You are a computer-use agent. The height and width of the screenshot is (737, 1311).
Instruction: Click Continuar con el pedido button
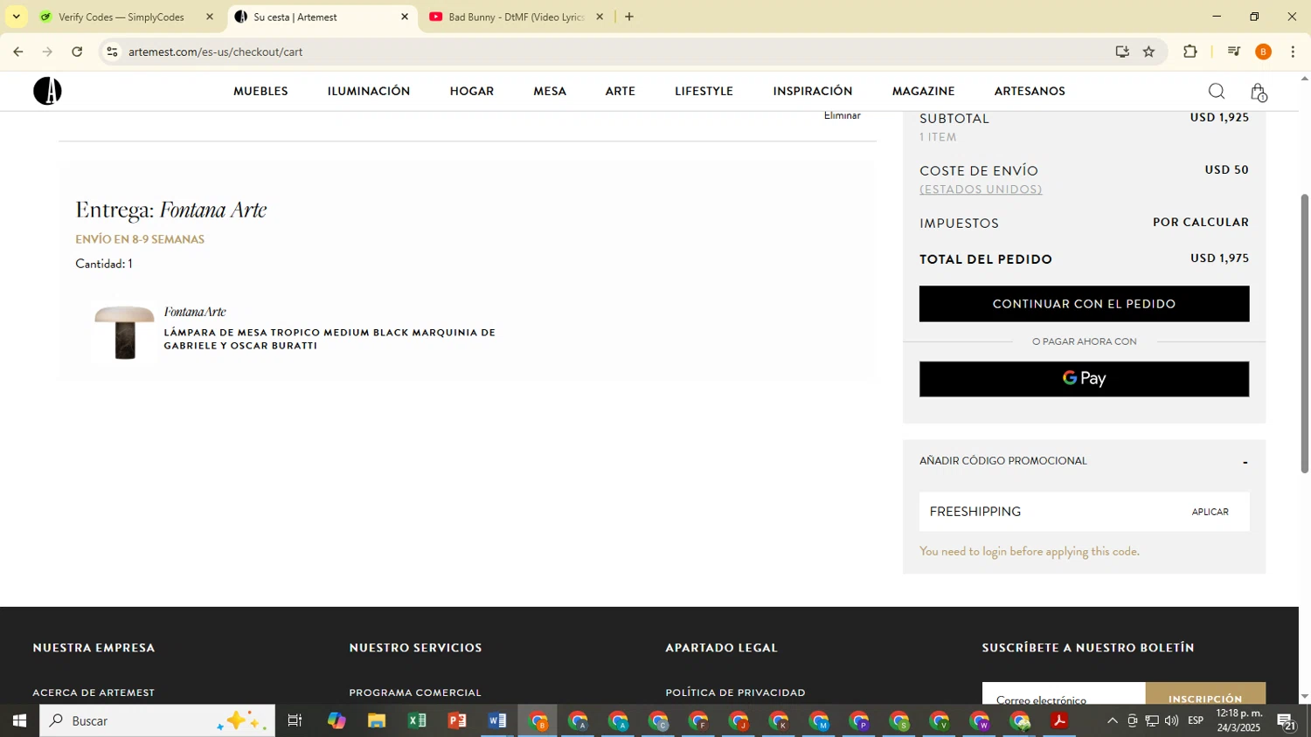[x=1084, y=304]
